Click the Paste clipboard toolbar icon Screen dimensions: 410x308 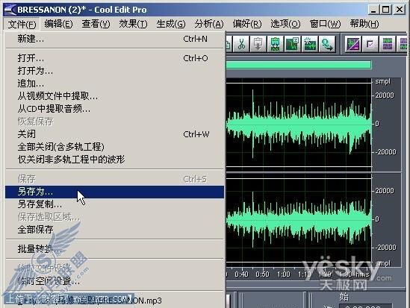click(258, 44)
